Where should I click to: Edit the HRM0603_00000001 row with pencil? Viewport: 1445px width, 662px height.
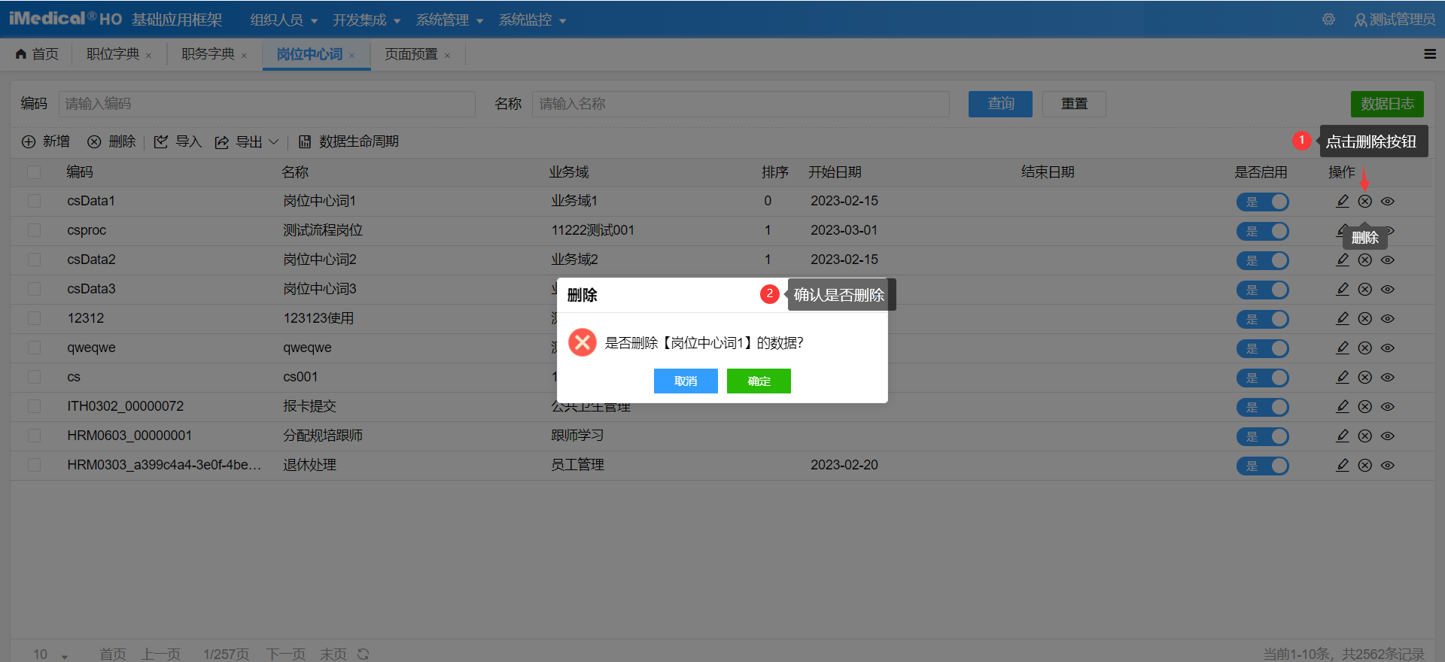click(x=1342, y=436)
